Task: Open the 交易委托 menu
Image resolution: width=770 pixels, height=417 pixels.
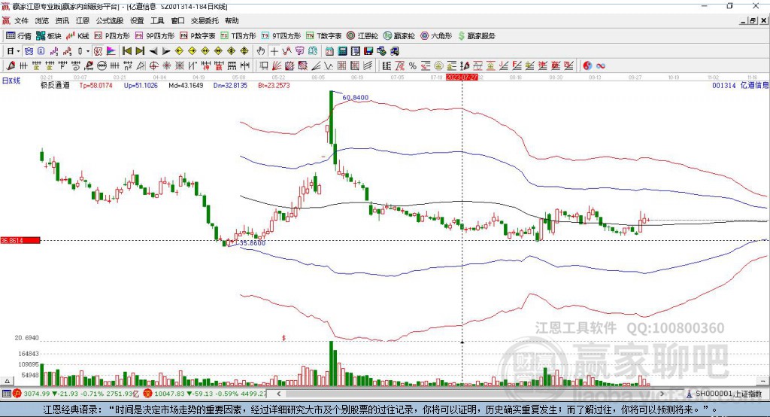Action: 205,20
